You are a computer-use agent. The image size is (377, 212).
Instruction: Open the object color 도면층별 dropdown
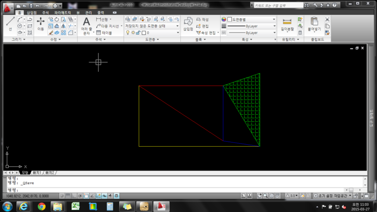251,19
